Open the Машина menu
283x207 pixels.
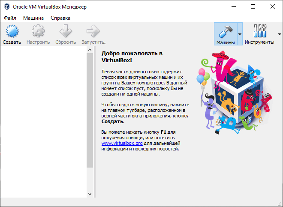click(x=33, y=18)
